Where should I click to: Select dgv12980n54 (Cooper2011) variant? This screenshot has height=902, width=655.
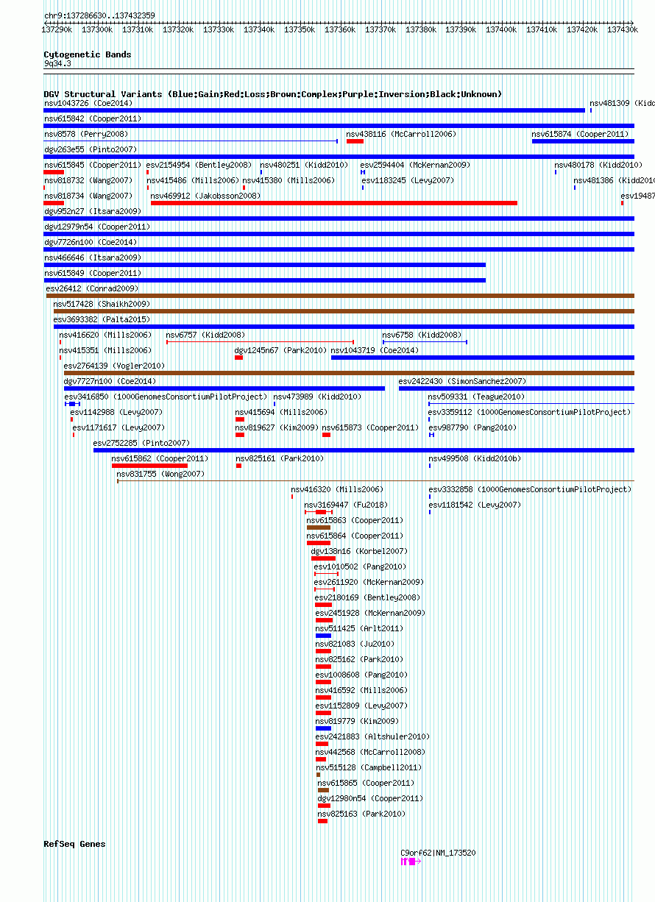tap(370, 798)
